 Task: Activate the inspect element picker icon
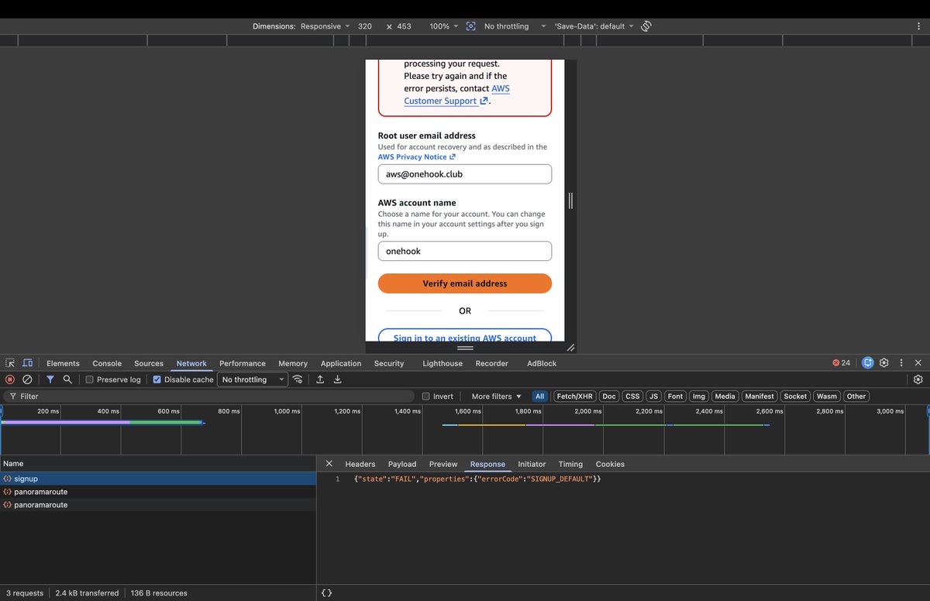[10, 363]
